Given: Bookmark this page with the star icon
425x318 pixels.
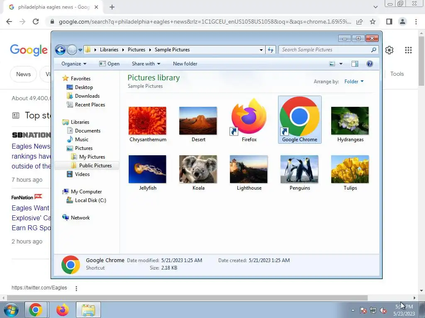Looking at the screenshot, I should pos(373,22).
